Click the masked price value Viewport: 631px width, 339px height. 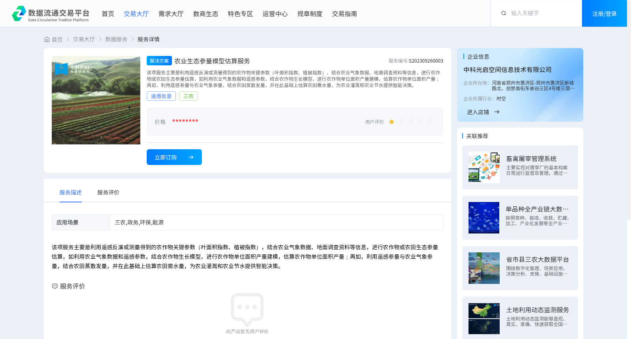185,121
